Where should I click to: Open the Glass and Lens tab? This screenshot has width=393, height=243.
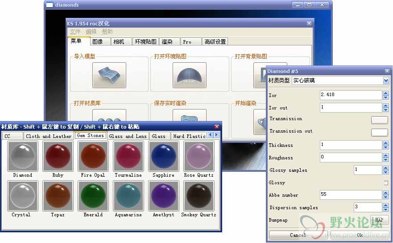click(128, 136)
